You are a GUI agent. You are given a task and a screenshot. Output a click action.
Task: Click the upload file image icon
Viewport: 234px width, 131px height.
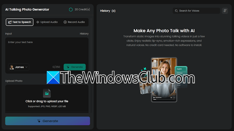tap(47, 93)
